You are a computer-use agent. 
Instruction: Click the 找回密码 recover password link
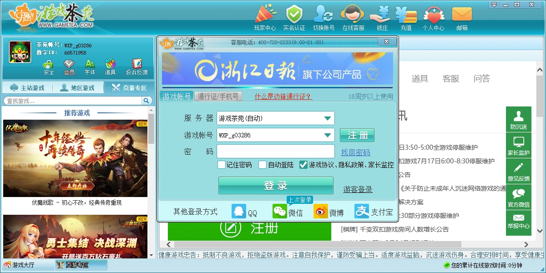pos(356,152)
